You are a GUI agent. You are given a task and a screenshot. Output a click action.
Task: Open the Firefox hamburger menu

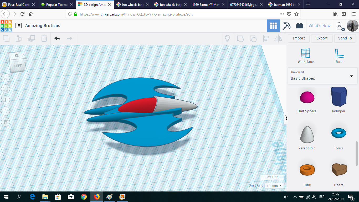pyautogui.click(x=354, y=14)
